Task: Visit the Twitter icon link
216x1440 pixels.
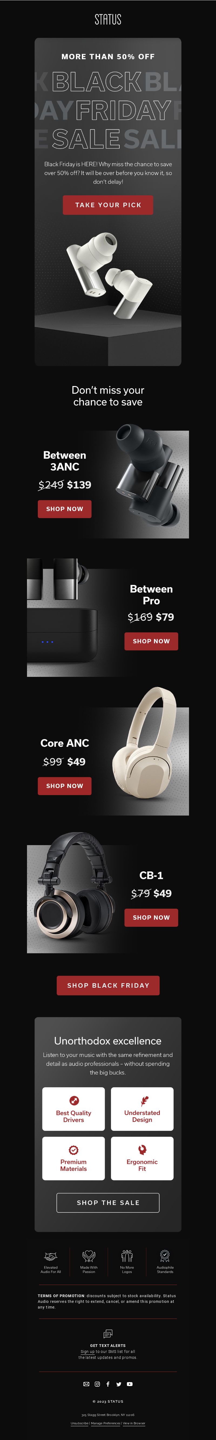Action: [119, 1384]
